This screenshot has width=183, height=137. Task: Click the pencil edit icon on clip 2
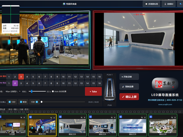[51, 118]
